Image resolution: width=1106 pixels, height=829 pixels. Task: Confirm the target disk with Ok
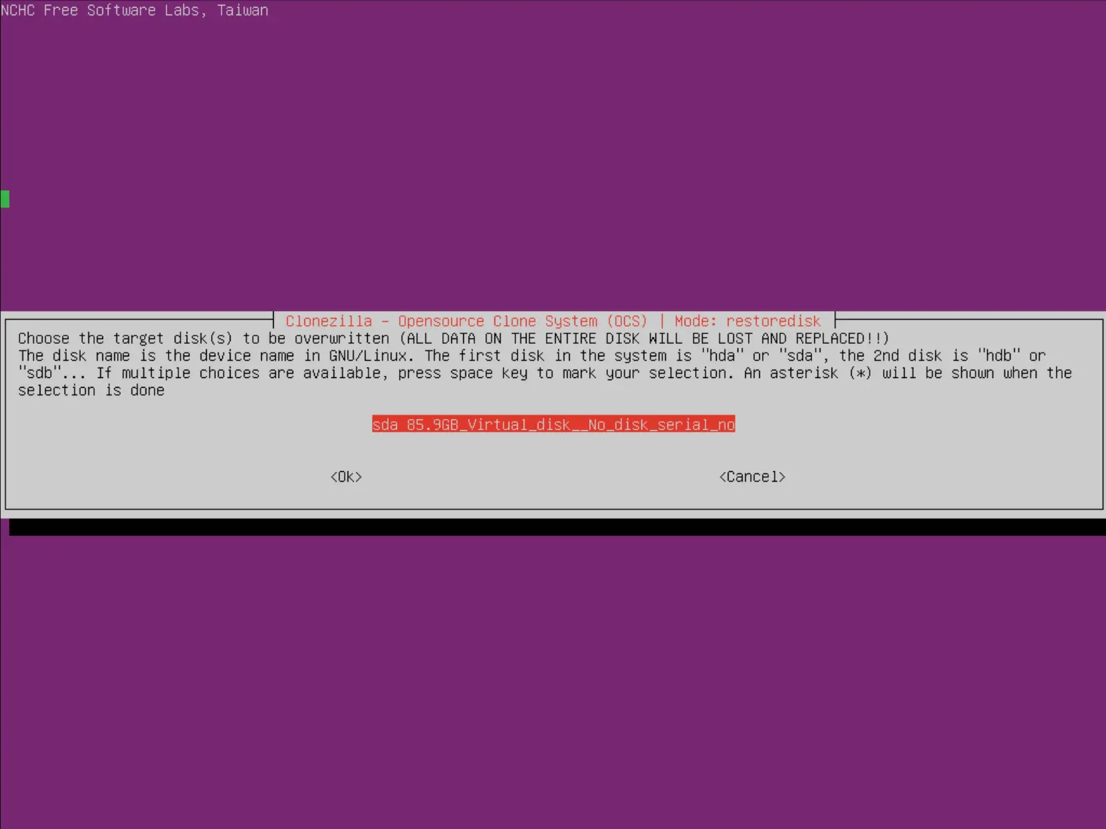tap(346, 477)
